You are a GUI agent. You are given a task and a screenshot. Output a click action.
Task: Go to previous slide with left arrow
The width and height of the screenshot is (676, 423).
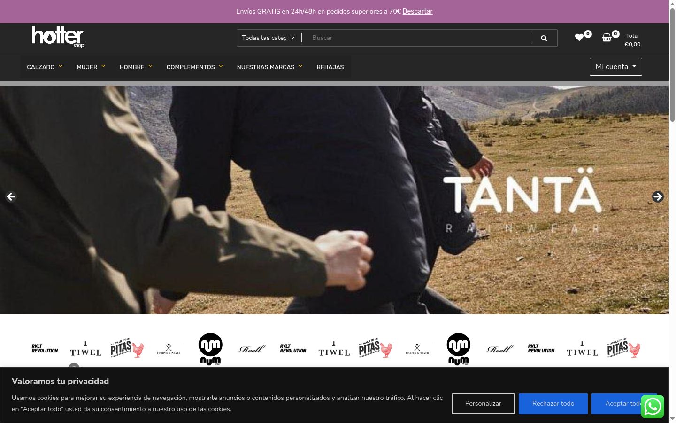(11, 196)
